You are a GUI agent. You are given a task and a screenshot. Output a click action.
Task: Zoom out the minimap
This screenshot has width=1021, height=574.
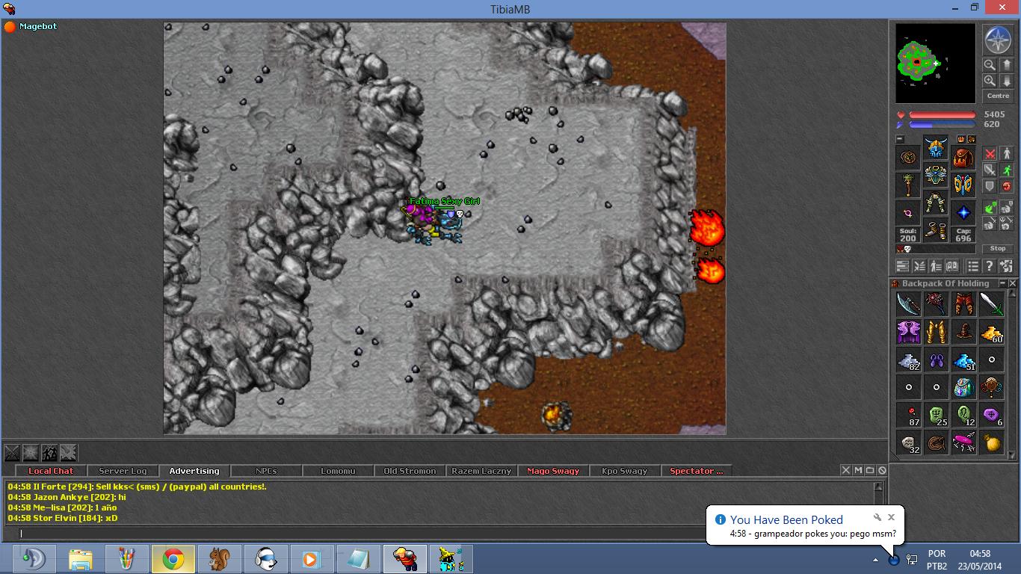(x=989, y=65)
